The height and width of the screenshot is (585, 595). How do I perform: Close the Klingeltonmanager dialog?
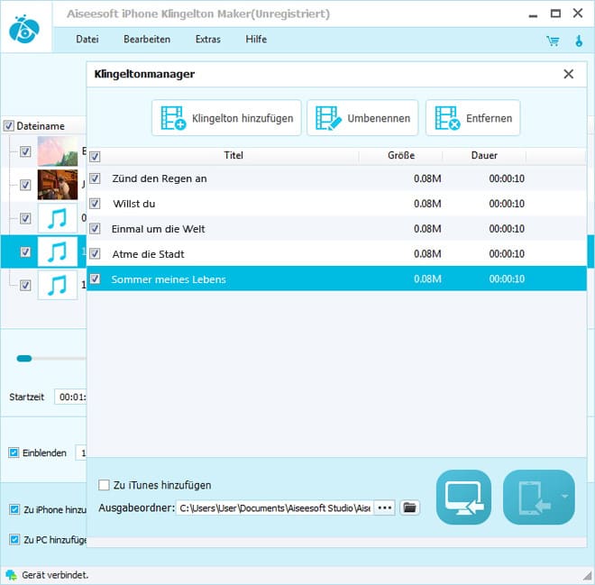(x=568, y=75)
